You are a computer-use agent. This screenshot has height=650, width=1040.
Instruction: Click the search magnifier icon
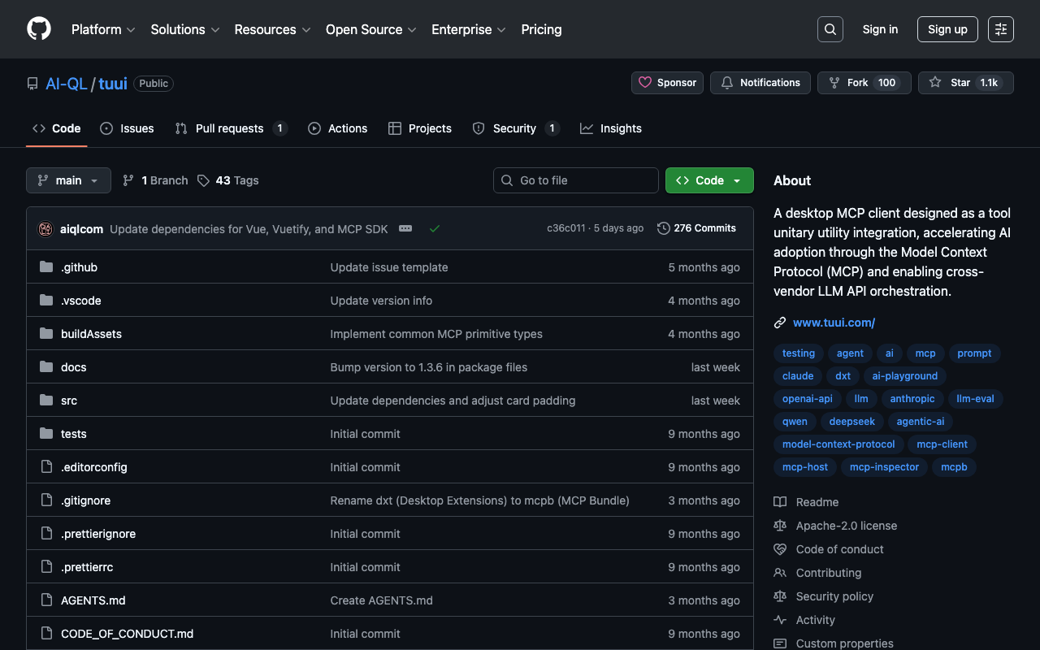tap(830, 29)
